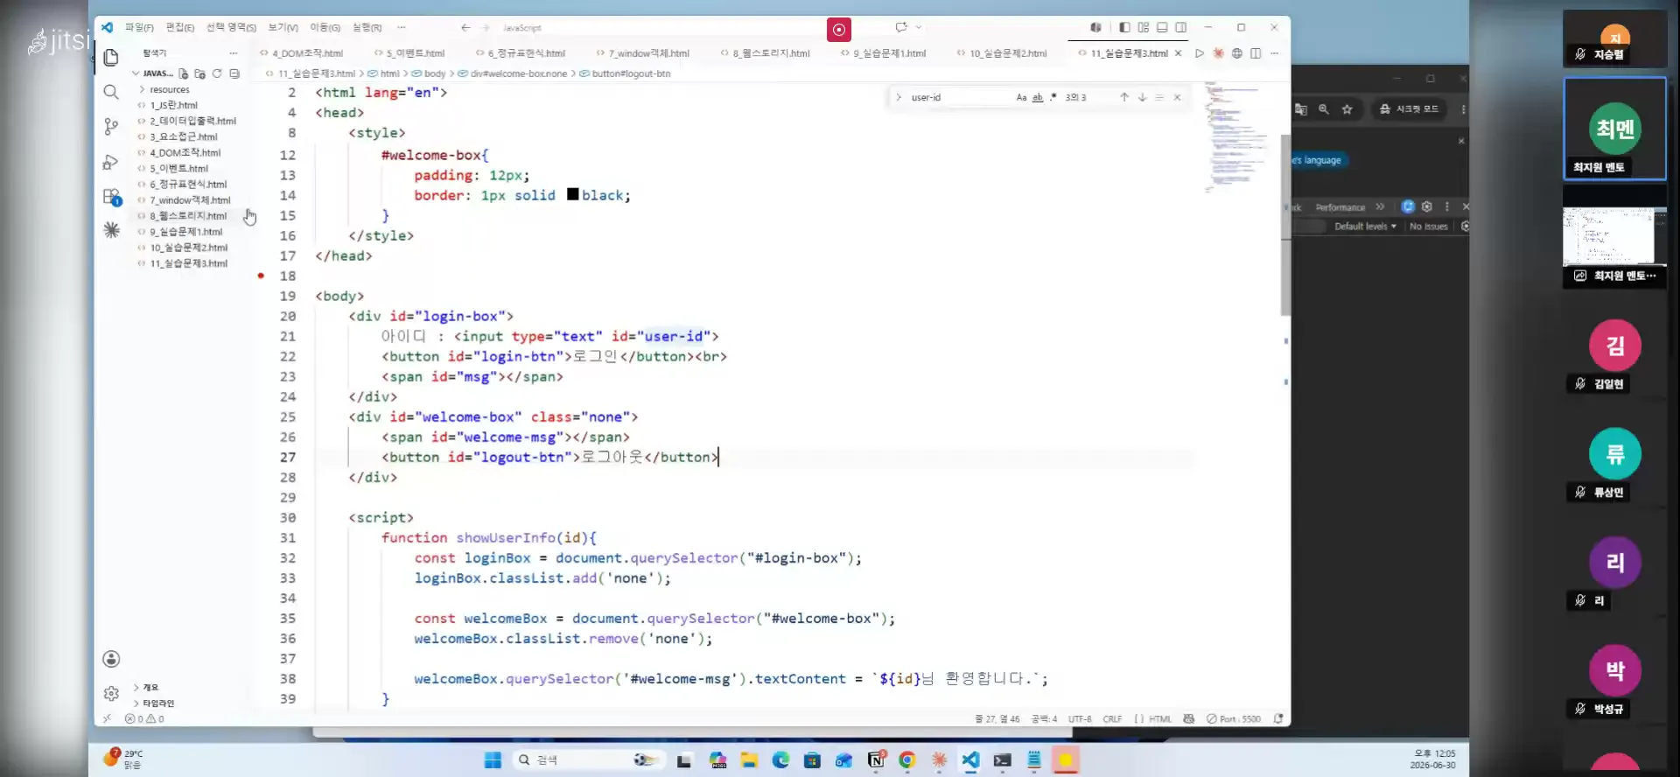Toggle regular expression in the find widget
Viewport: 1680px width, 777px height.
(1053, 97)
